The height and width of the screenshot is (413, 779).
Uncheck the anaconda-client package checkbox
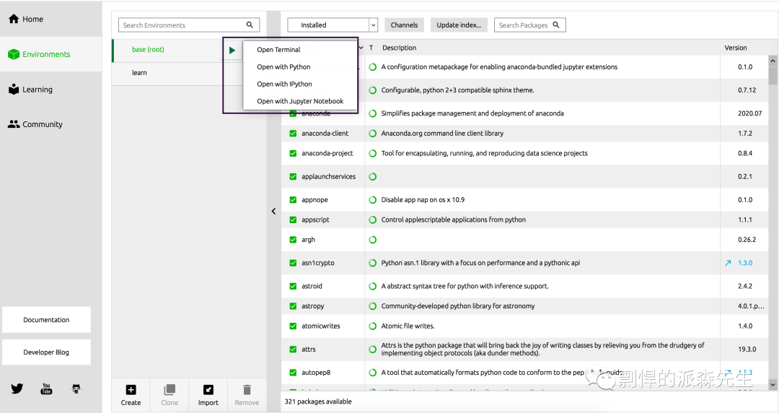pyautogui.click(x=293, y=134)
